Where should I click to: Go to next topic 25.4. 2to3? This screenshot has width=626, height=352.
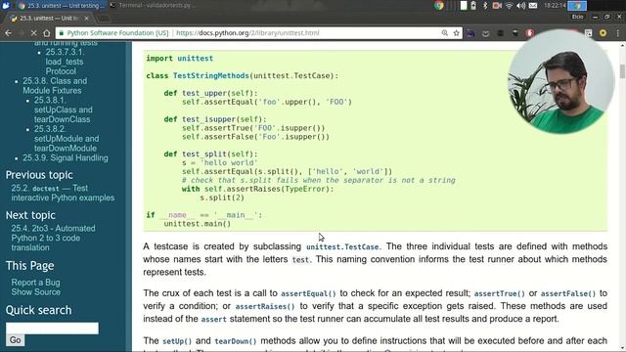53,238
